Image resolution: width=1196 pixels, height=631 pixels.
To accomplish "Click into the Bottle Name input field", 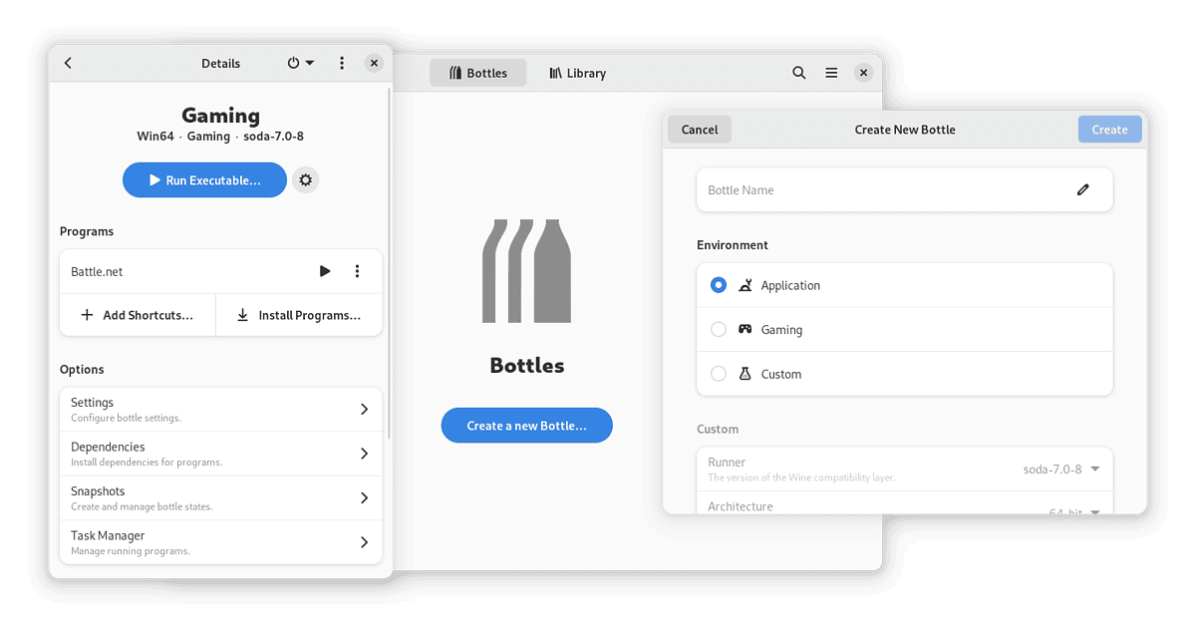I will [877, 189].
